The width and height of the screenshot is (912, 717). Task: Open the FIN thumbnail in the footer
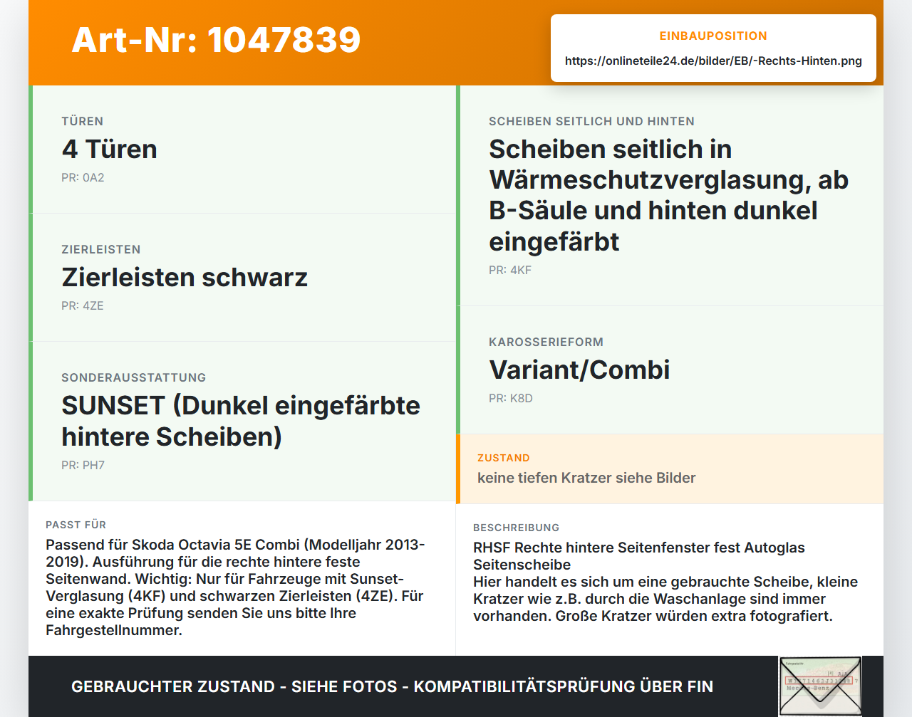coord(820,686)
